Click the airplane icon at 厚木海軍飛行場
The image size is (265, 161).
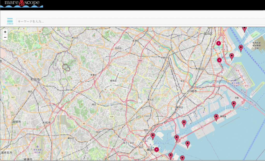tap(38, 146)
